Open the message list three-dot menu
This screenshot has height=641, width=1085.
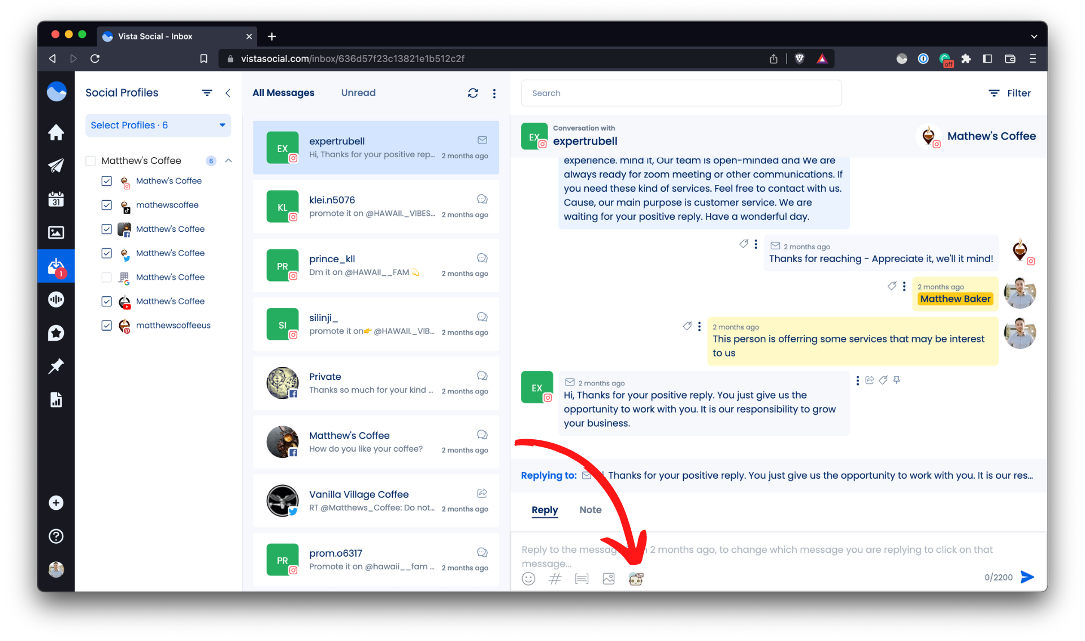pos(494,93)
